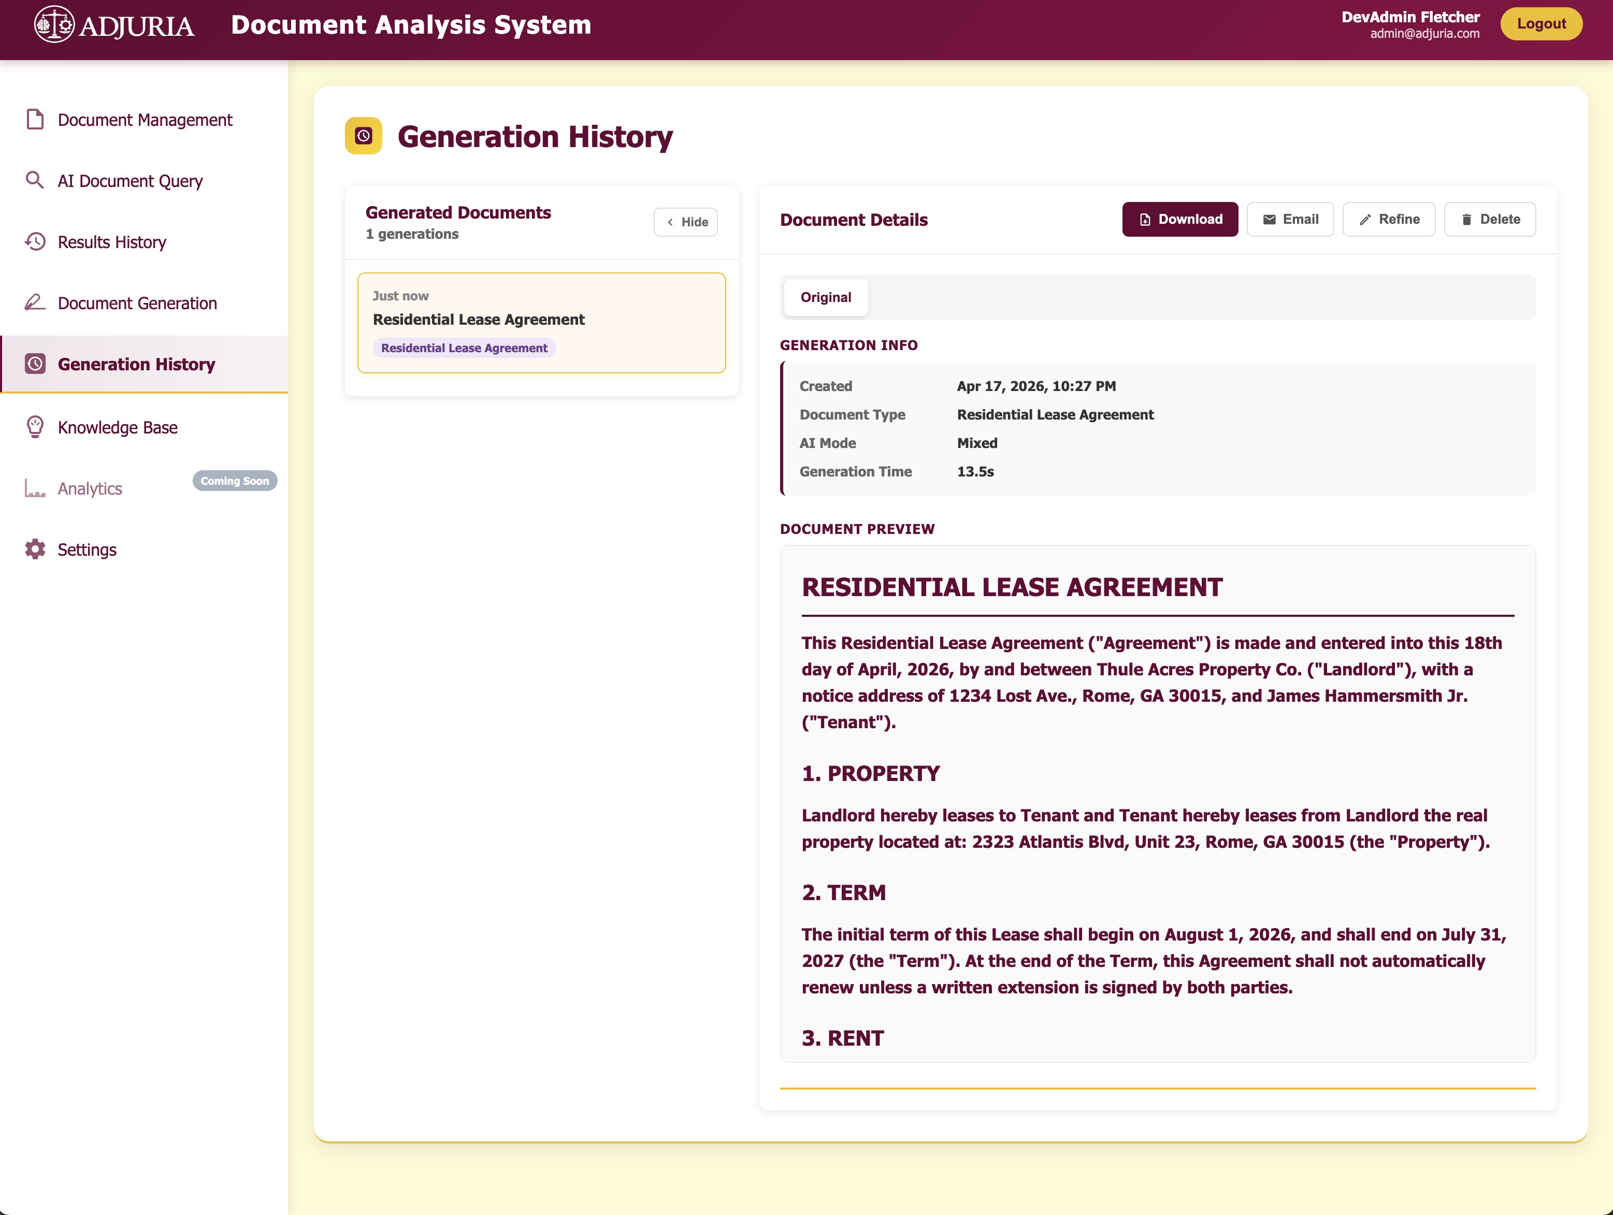Image resolution: width=1613 pixels, height=1215 pixels.
Task: Click the Adjuria scales logo icon
Action: click(54, 24)
